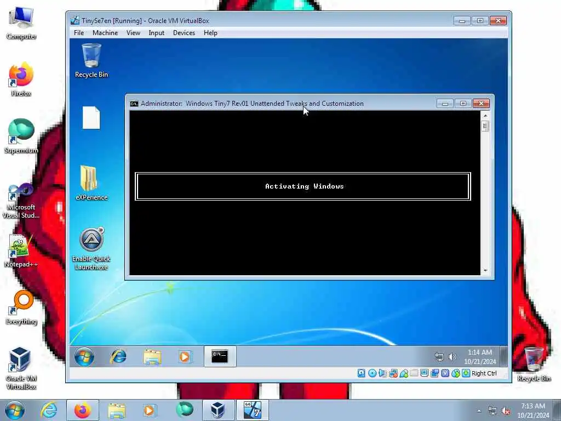Open Windows Explorer from host taskbar
561x421 pixels.
[117, 410]
